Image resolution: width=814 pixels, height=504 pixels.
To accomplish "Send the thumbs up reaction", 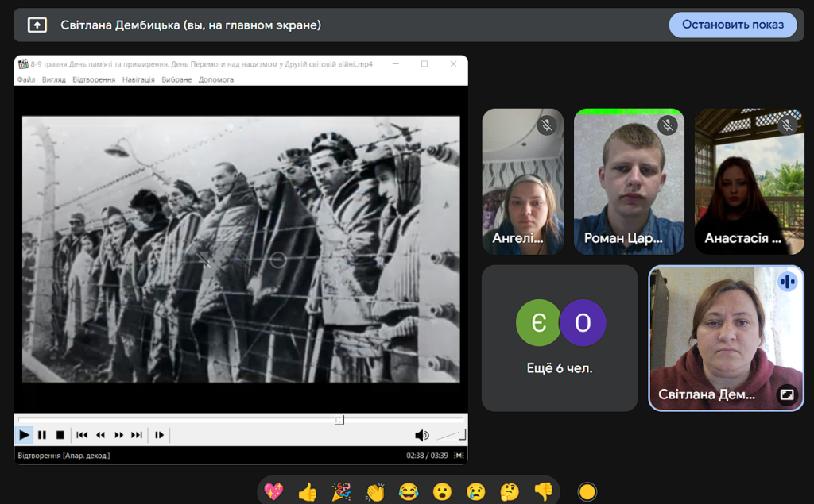I will point(308,491).
